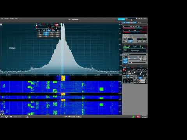Click the vertical scale arrows at panadapter top-right
Image resolution: width=187 pixels, height=140 pixels.
pyautogui.click(x=121, y=24)
